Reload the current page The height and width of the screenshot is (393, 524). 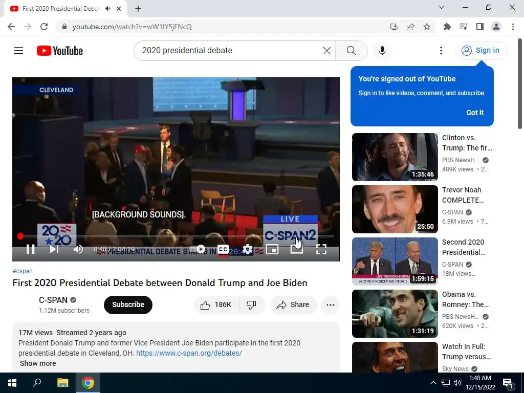click(44, 27)
